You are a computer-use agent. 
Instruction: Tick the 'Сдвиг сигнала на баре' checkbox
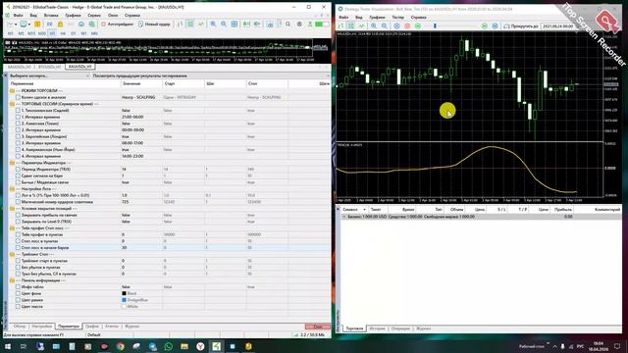click(18, 176)
